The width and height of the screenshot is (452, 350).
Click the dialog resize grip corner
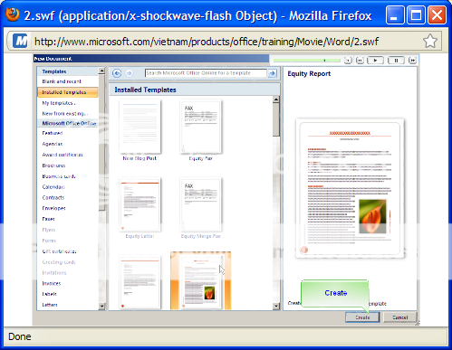coord(418,323)
